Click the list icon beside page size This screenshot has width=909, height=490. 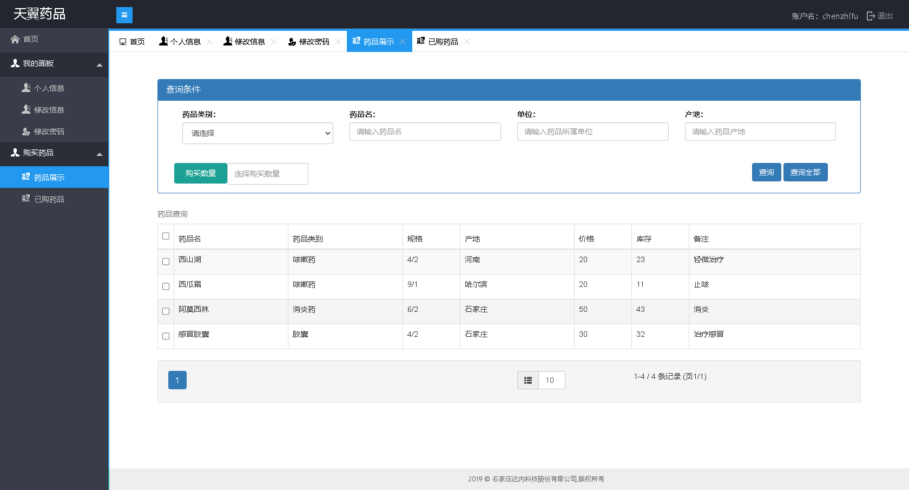tap(528, 380)
